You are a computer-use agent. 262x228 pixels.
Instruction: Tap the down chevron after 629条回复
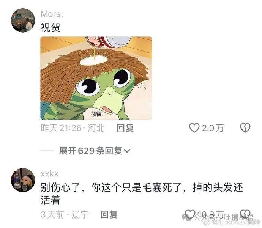pos(127,151)
